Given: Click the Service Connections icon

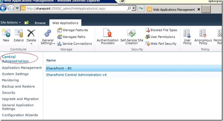Looking at the screenshot, I should (59, 44).
